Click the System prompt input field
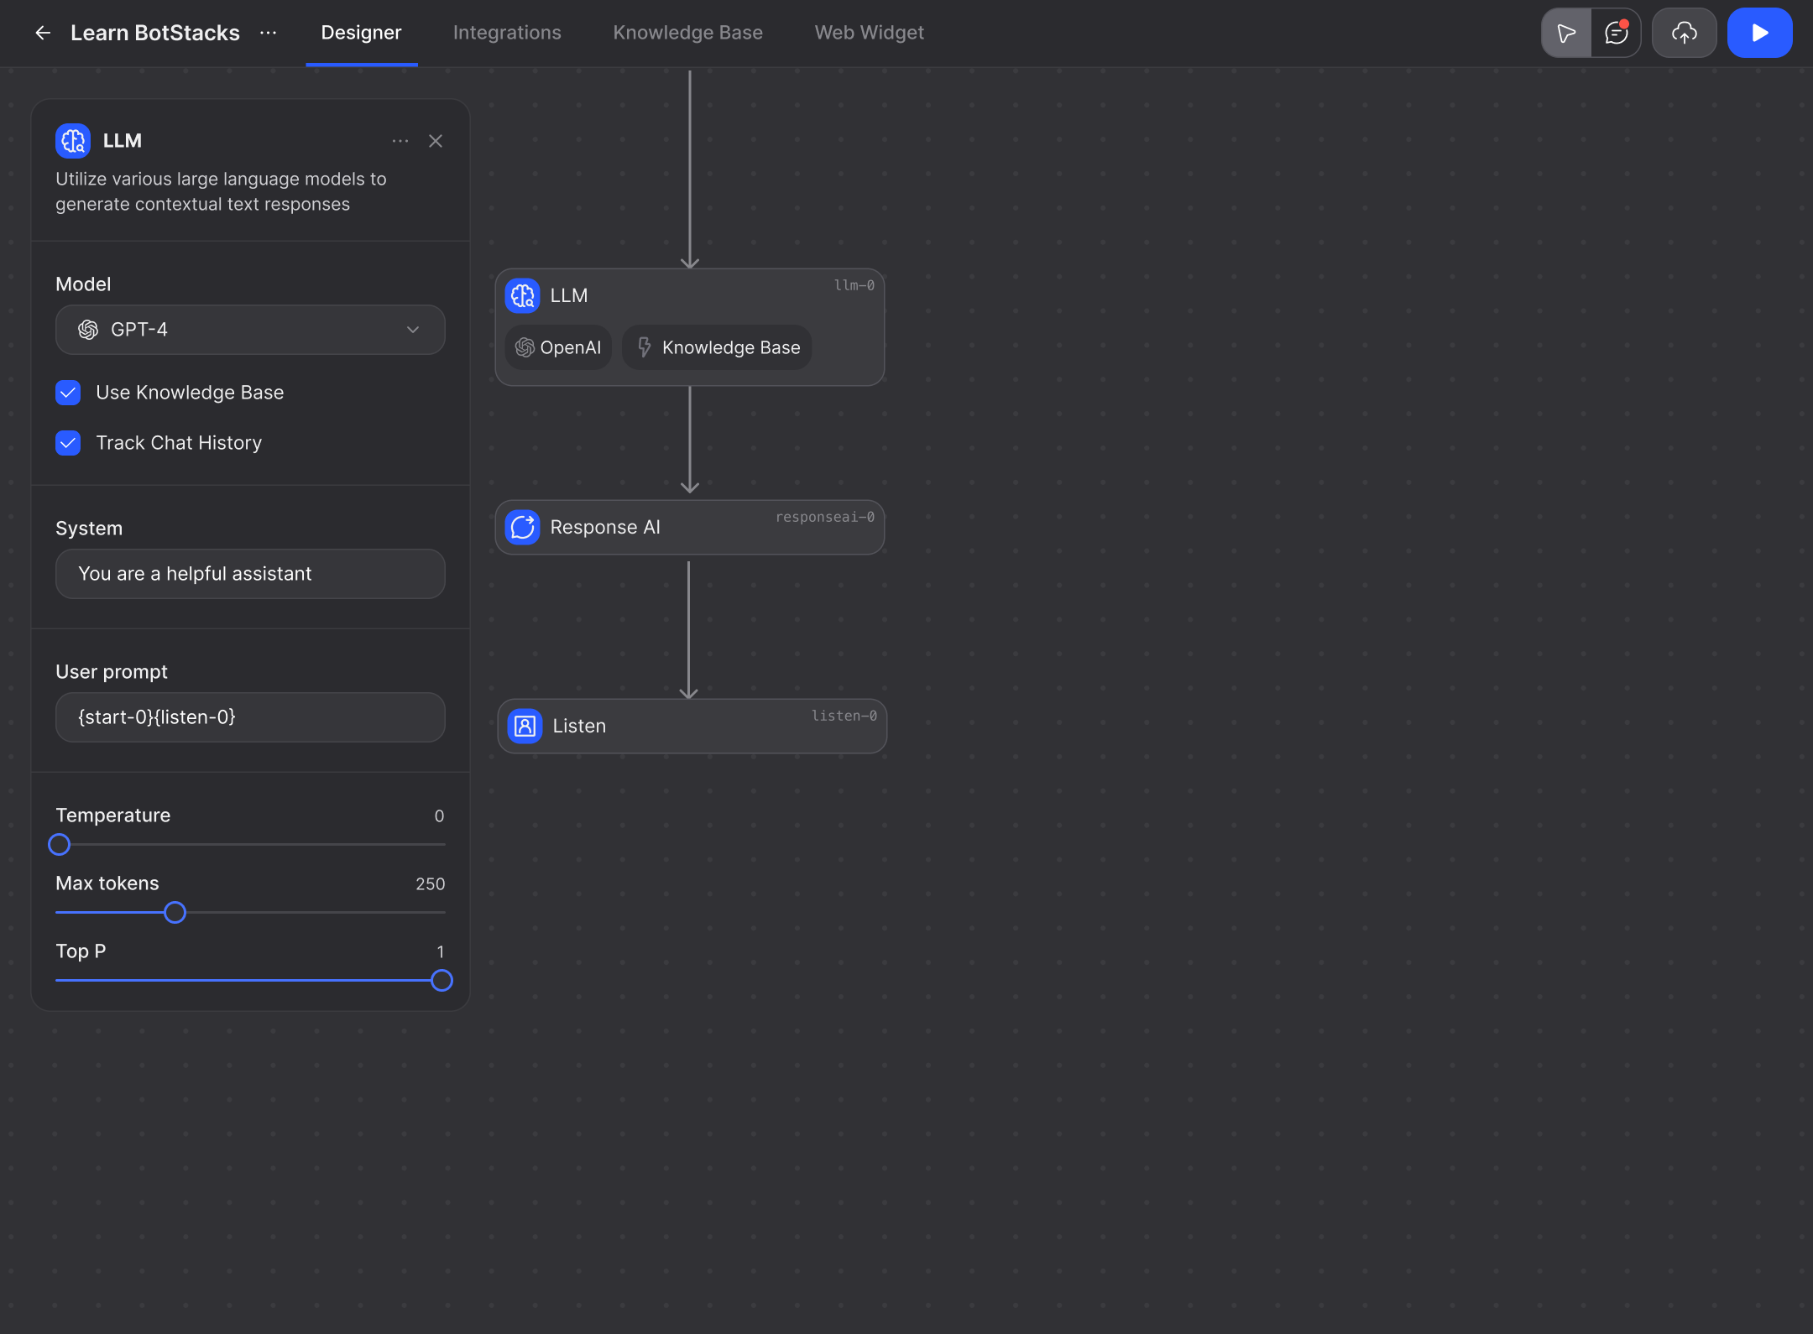Screen dimensions: 1813x1334 coord(250,574)
